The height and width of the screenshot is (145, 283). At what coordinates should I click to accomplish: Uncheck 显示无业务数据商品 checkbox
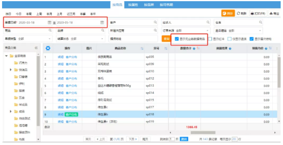click(176, 39)
